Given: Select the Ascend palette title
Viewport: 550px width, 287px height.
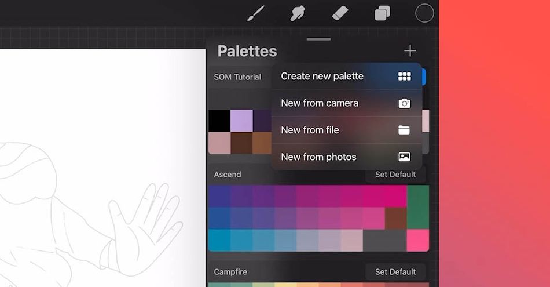Looking at the screenshot, I should tap(228, 175).
